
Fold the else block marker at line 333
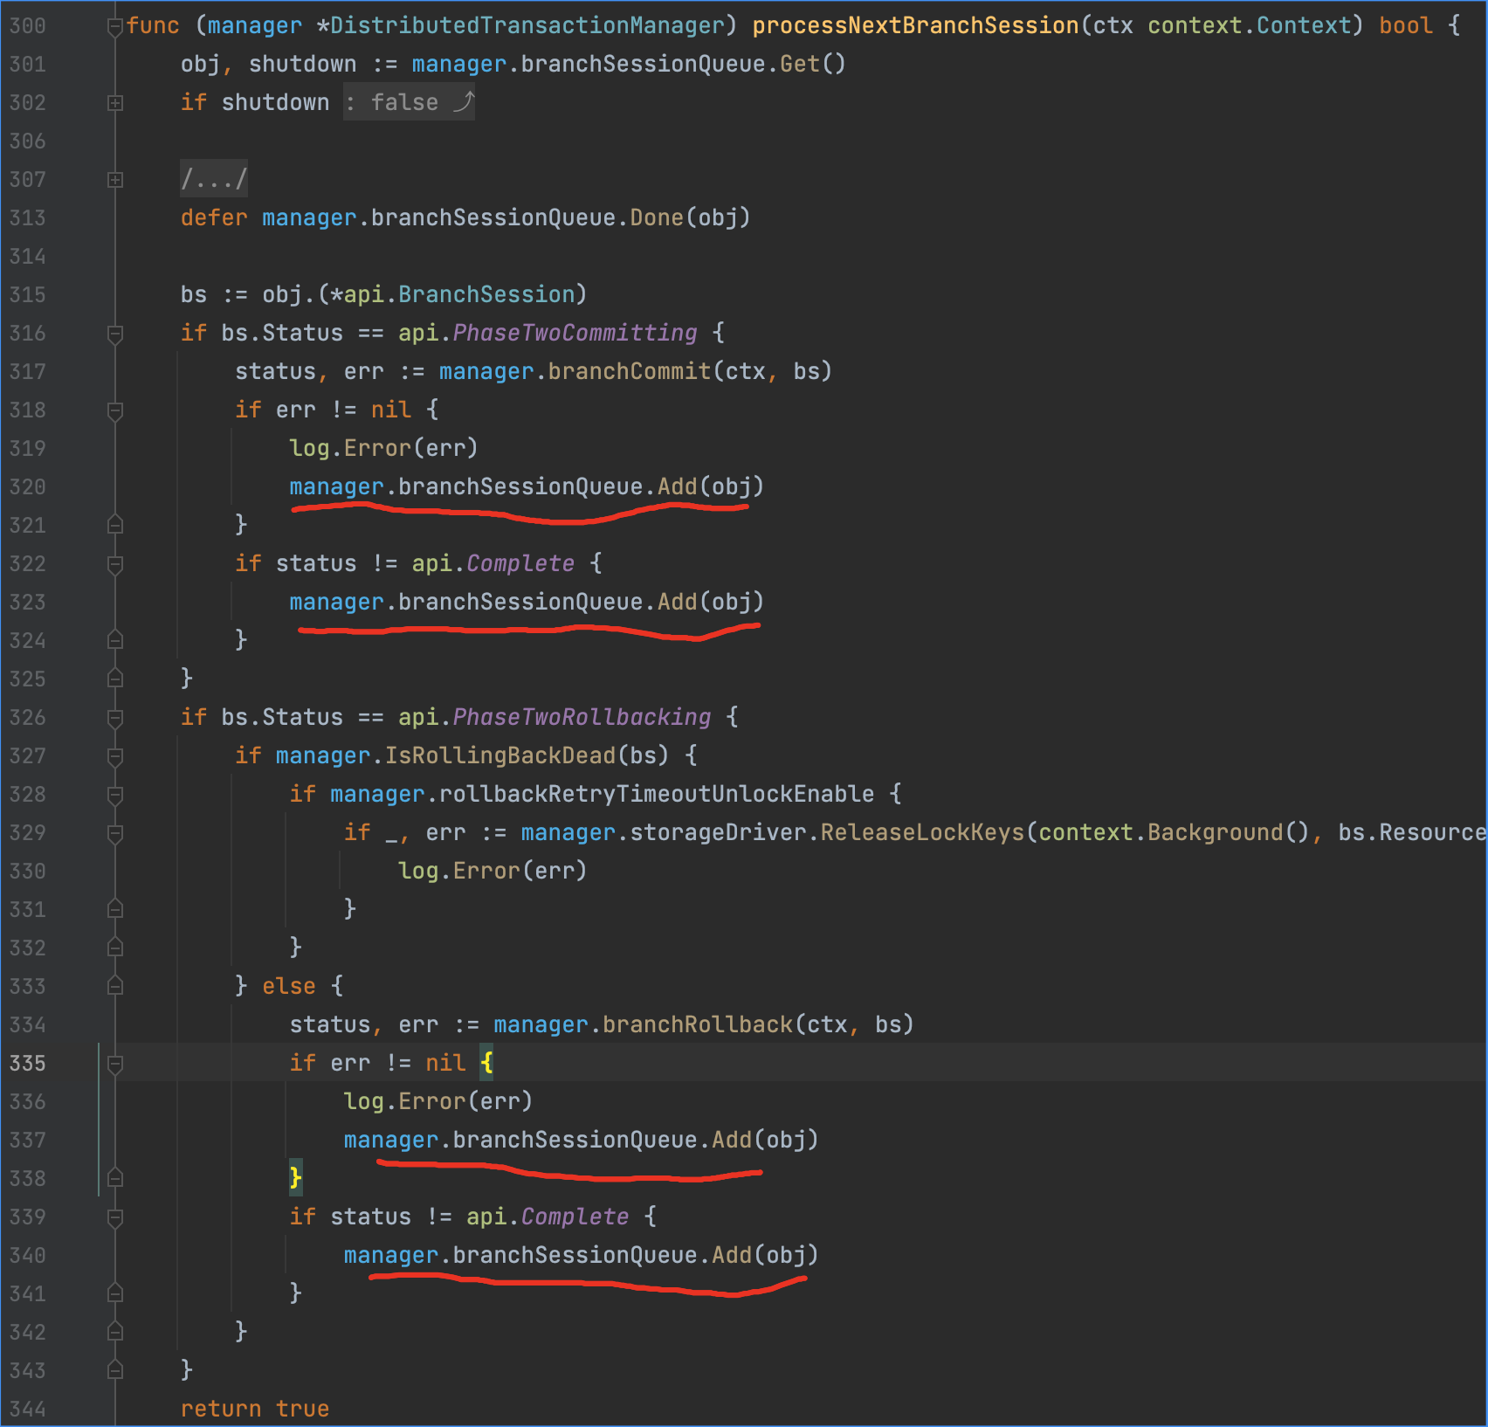[114, 987]
